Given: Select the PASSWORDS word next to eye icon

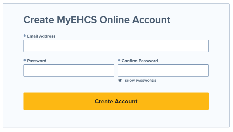Looking at the screenshot, I should tap(146, 81).
